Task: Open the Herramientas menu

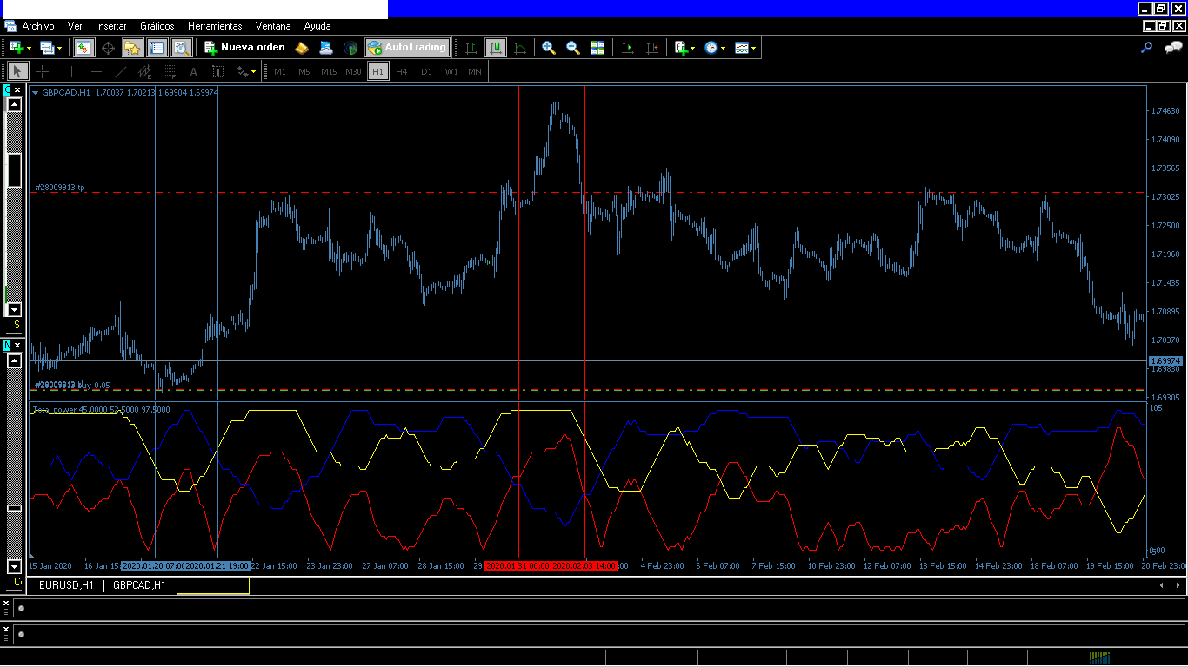Action: coord(215,26)
